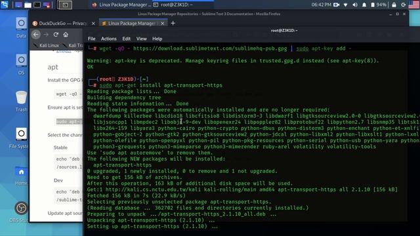Click the 'OK' output line in terminal

click(91, 67)
